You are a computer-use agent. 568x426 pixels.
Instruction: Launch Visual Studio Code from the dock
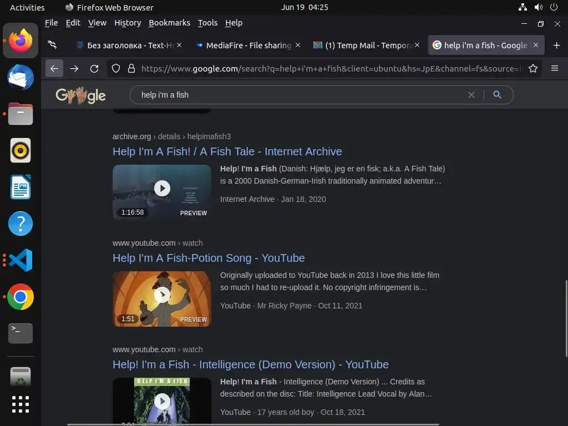tap(21, 260)
